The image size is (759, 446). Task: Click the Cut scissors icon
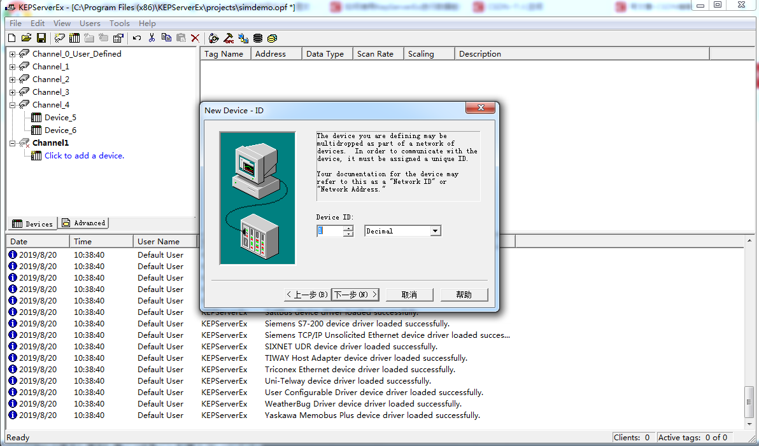(x=152, y=38)
